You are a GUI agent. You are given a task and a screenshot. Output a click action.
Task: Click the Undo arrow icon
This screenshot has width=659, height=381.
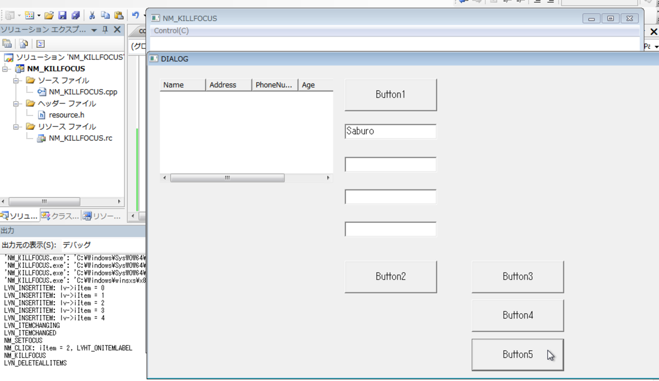tap(135, 15)
